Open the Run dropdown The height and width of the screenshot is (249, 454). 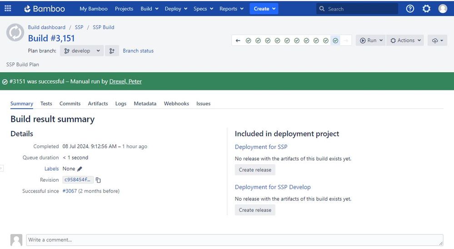(x=371, y=40)
